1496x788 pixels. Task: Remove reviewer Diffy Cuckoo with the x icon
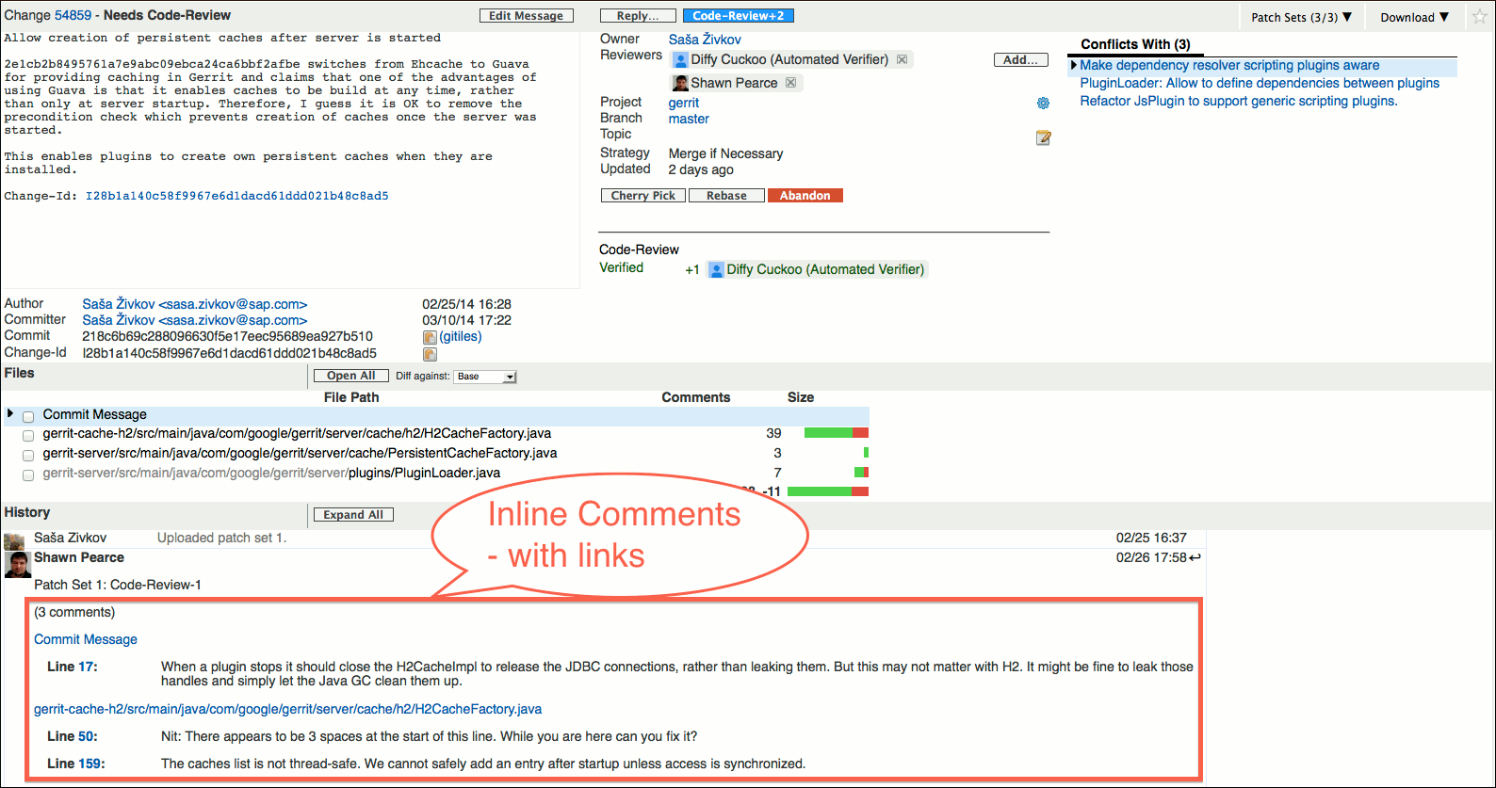(x=902, y=59)
